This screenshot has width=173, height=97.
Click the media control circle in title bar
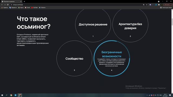click(x=159, y=2)
